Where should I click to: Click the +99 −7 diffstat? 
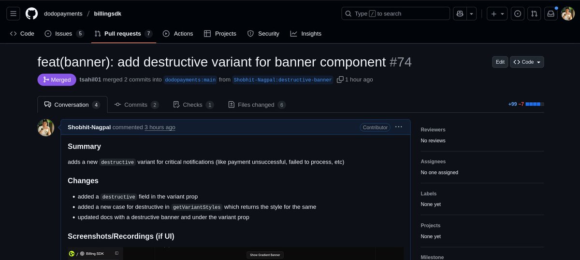pyautogui.click(x=526, y=104)
